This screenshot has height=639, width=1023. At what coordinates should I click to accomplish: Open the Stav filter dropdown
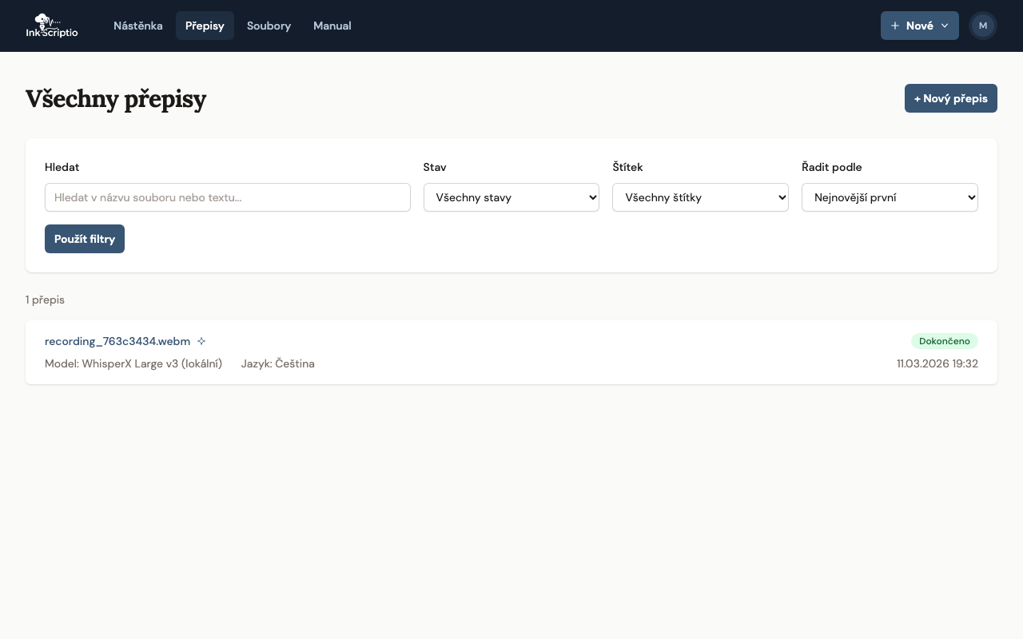coord(511,197)
